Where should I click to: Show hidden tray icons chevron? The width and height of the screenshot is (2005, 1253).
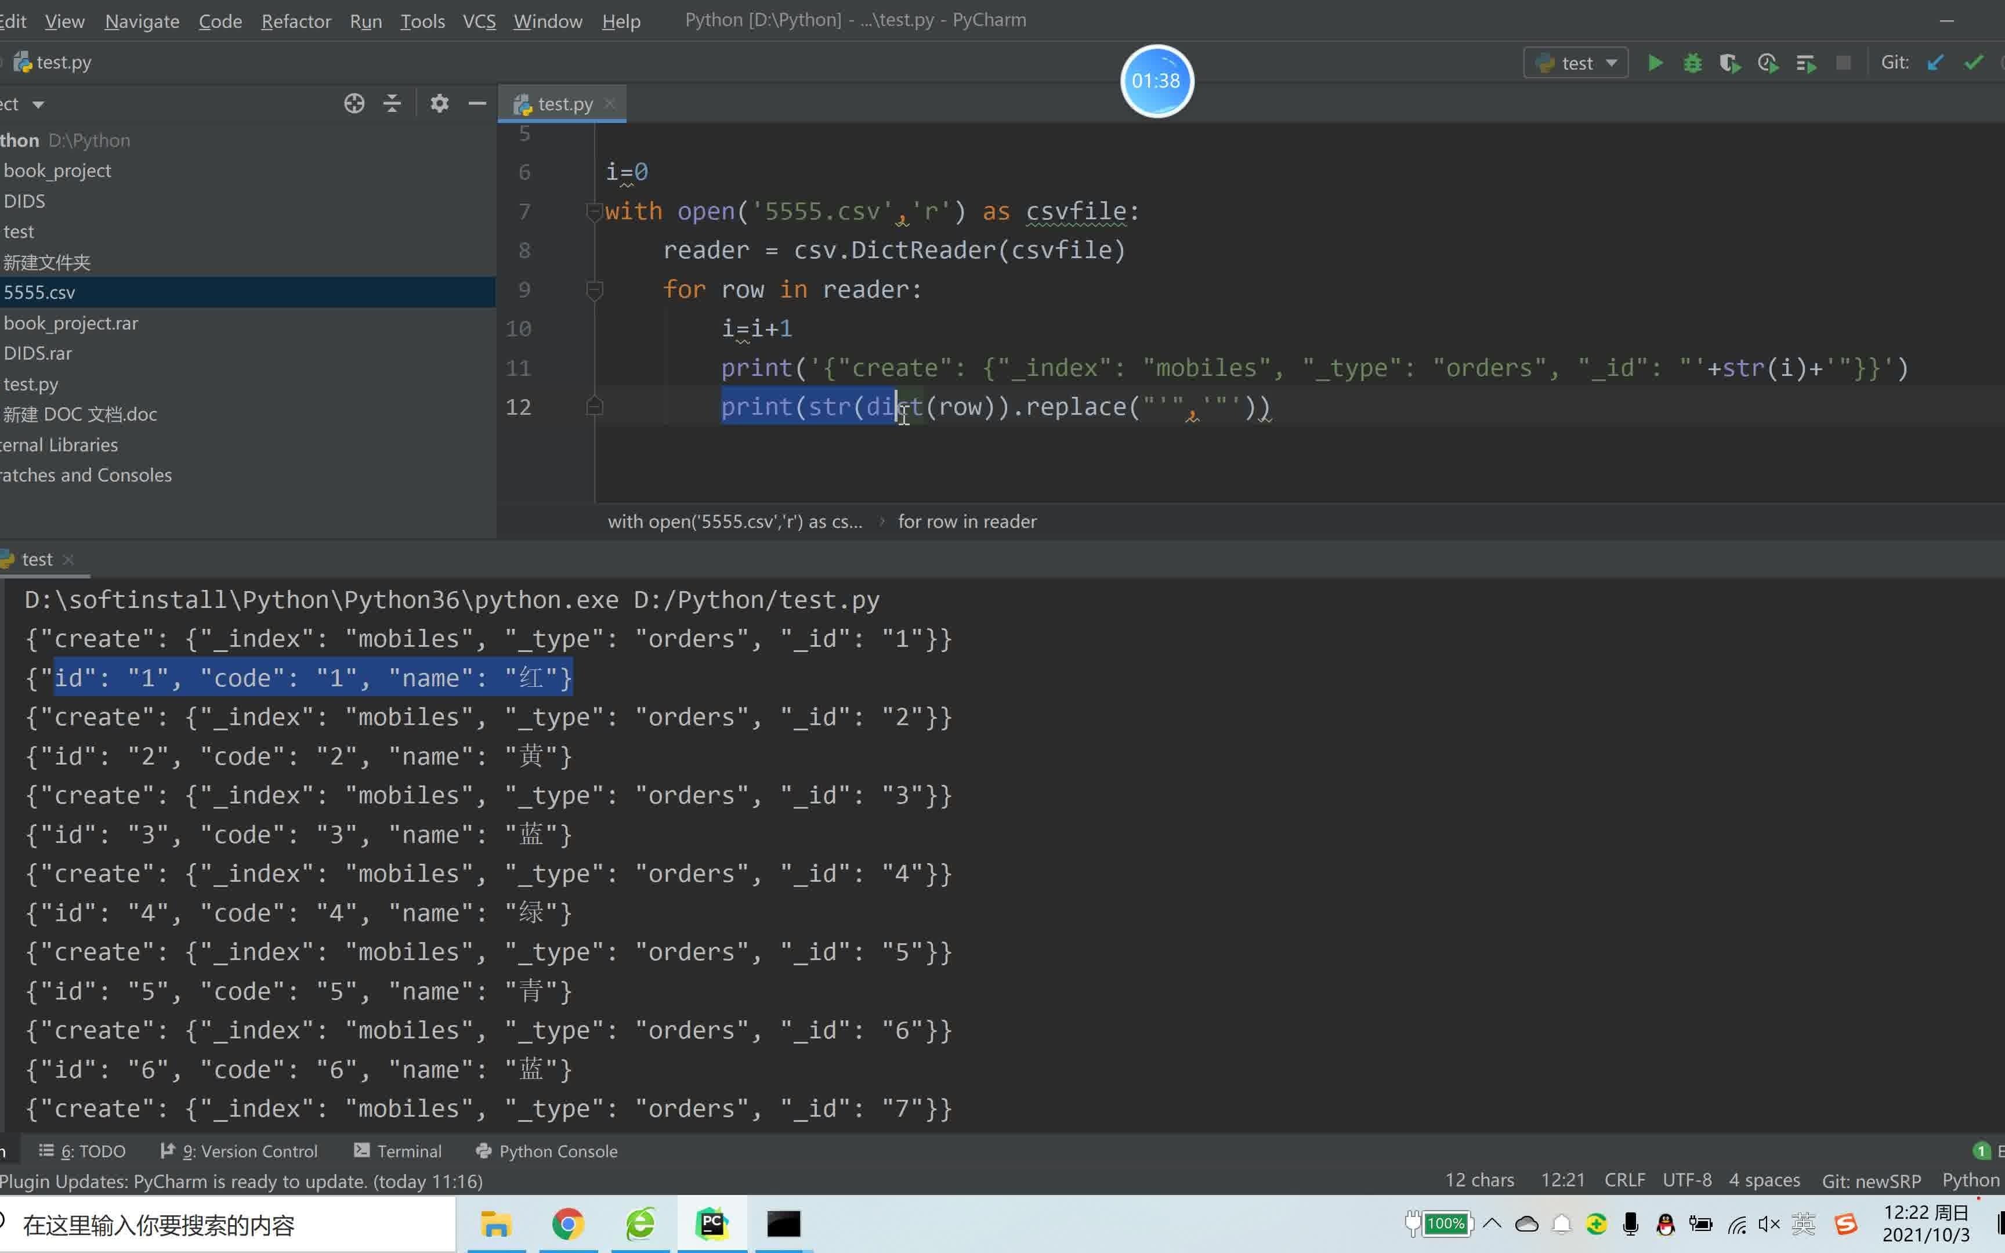coord(1492,1223)
